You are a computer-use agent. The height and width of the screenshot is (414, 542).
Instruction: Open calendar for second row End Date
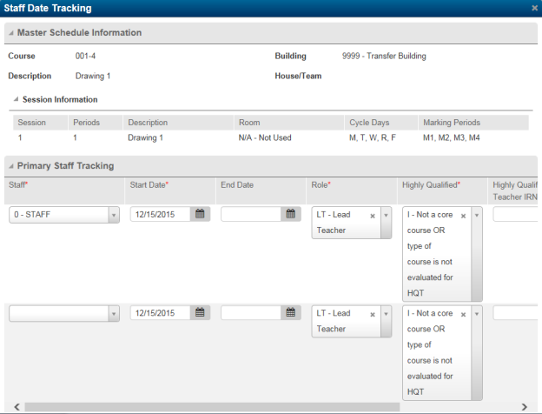(291, 313)
